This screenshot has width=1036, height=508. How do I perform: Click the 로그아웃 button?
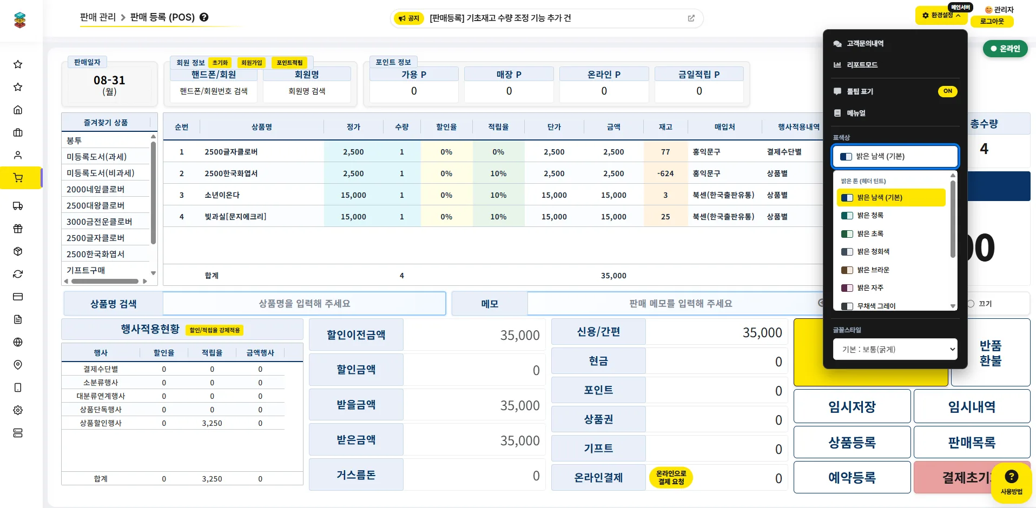coord(992,22)
